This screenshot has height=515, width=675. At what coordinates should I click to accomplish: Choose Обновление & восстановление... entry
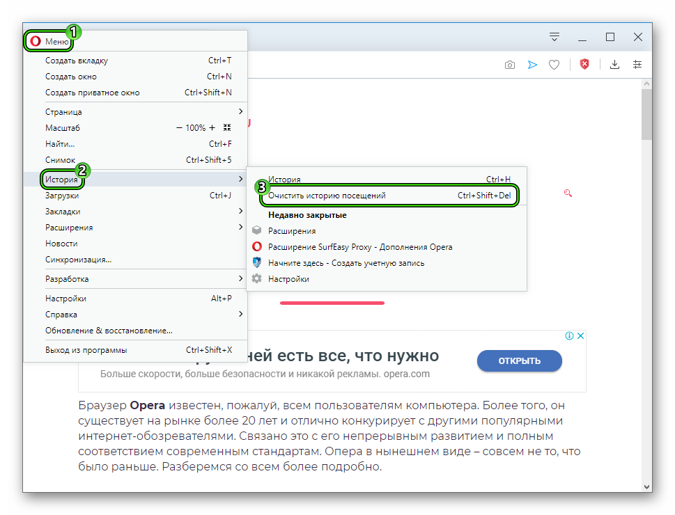click(136, 331)
